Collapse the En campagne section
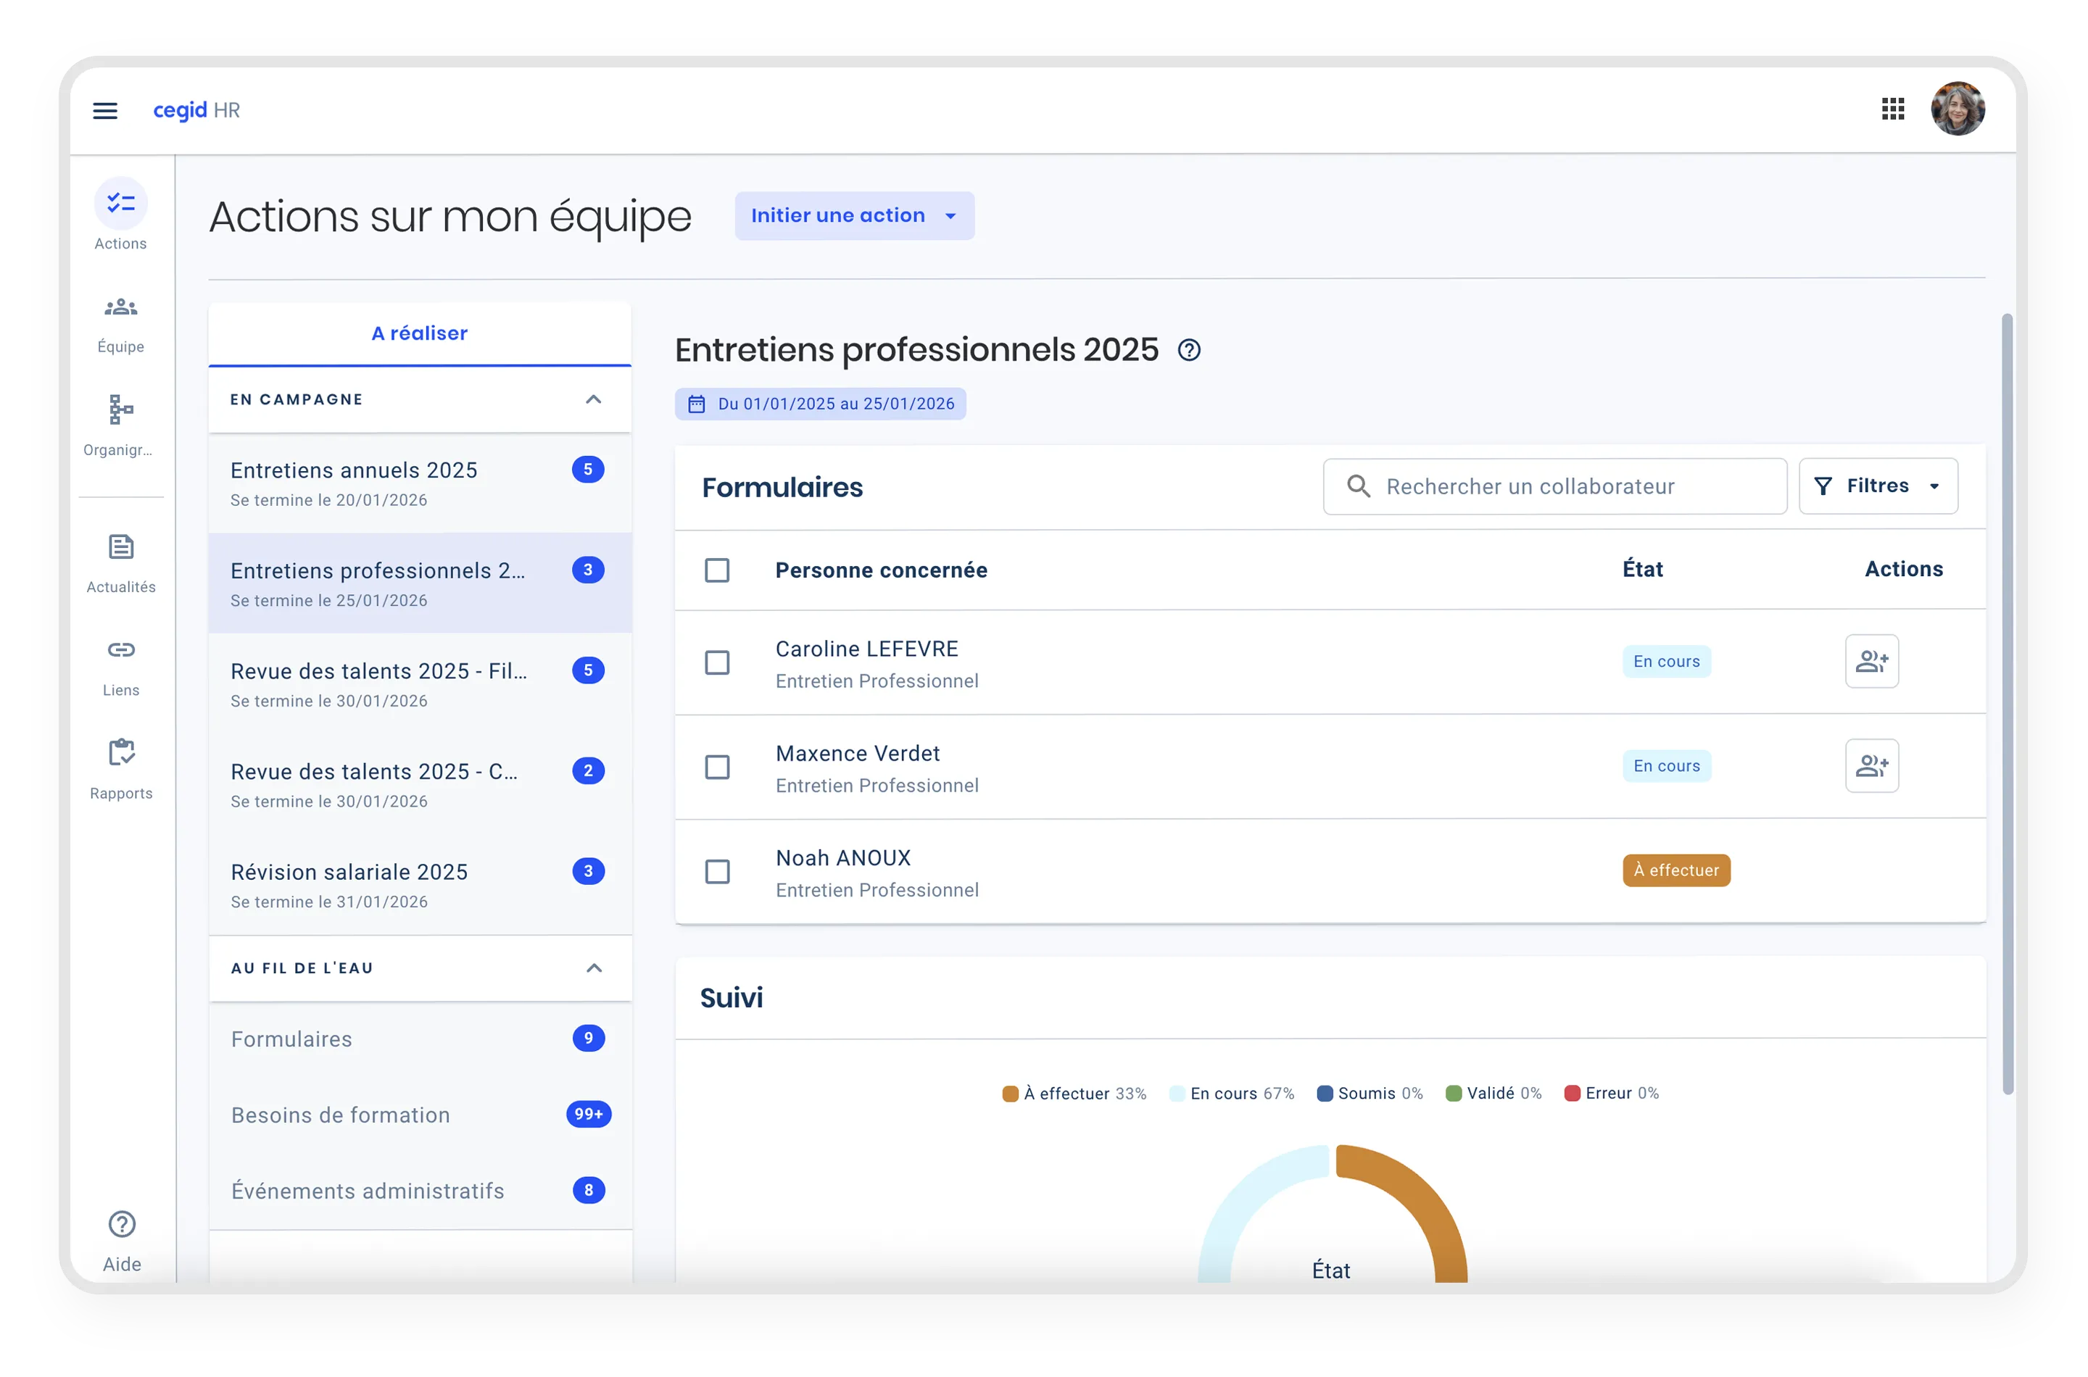This screenshot has height=1377, width=2088. [594, 399]
